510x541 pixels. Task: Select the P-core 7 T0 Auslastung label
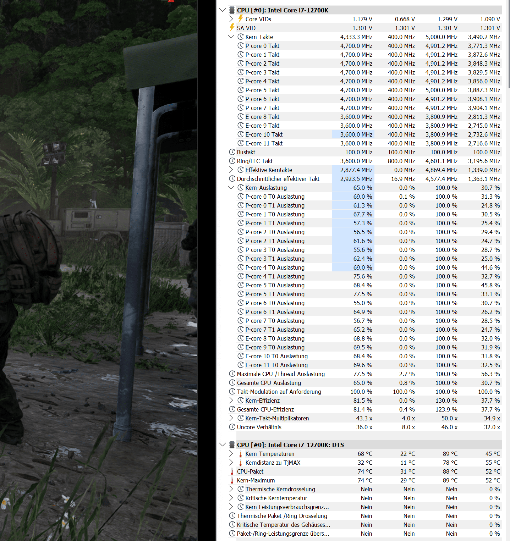coord(275,321)
